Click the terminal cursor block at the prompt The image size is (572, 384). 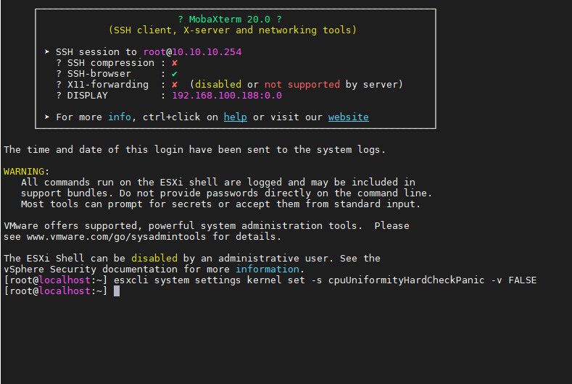pos(117,291)
